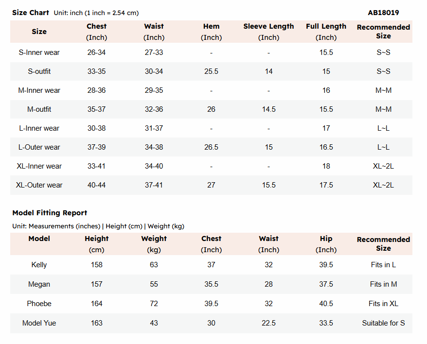The image size is (427, 344).
Task: Click the 'M-outfit' size row label
Action: tap(39, 109)
